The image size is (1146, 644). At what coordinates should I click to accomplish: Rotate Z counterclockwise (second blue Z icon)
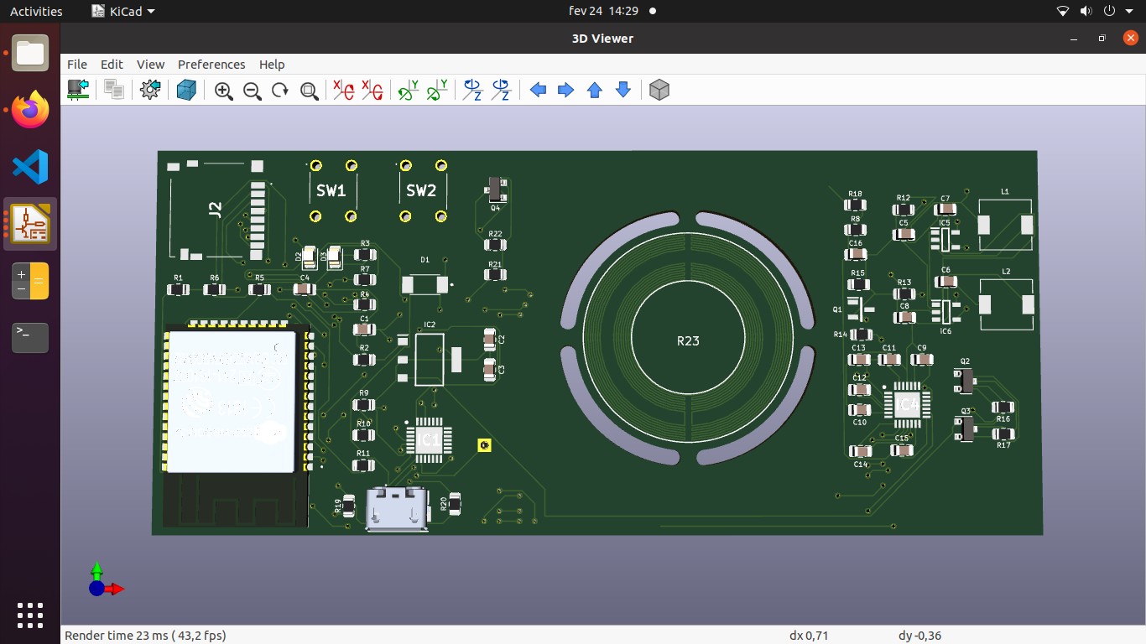[502, 91]
